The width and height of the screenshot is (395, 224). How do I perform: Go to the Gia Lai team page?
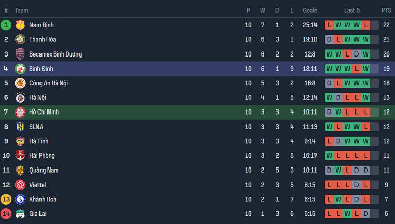click(37, 214)
